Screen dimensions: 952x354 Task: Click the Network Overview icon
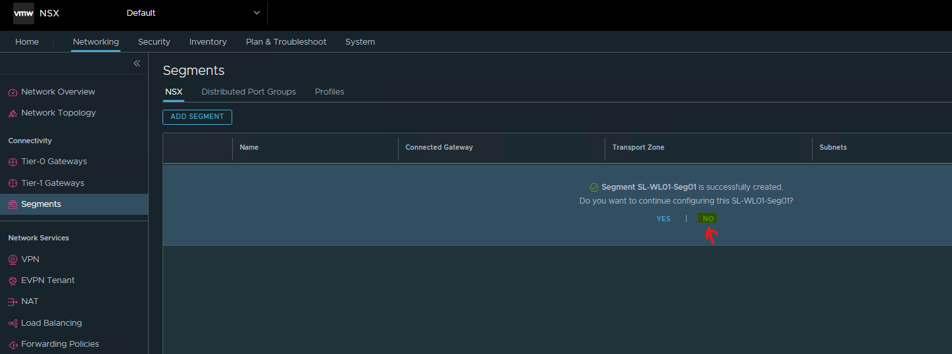(13, 92)
